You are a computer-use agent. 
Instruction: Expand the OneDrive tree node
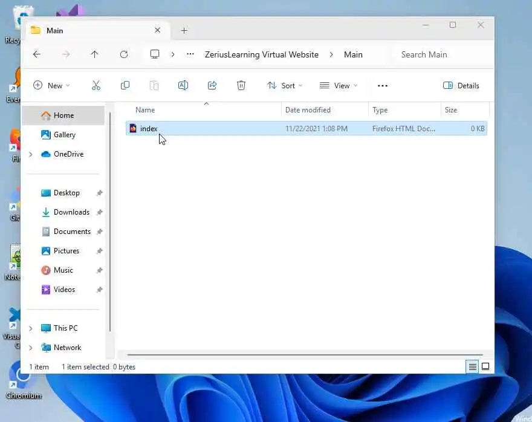coord(31,154)
